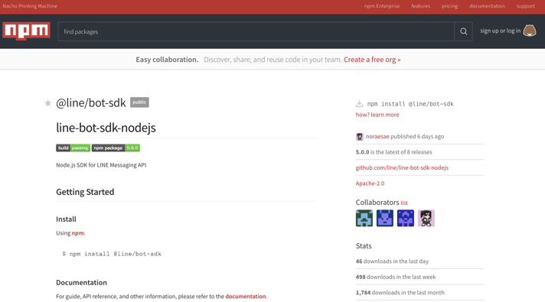This screenshot has height=302, width=545.
Task: Open the third purple-blue collaborator avatar
Action: [406, 219]
